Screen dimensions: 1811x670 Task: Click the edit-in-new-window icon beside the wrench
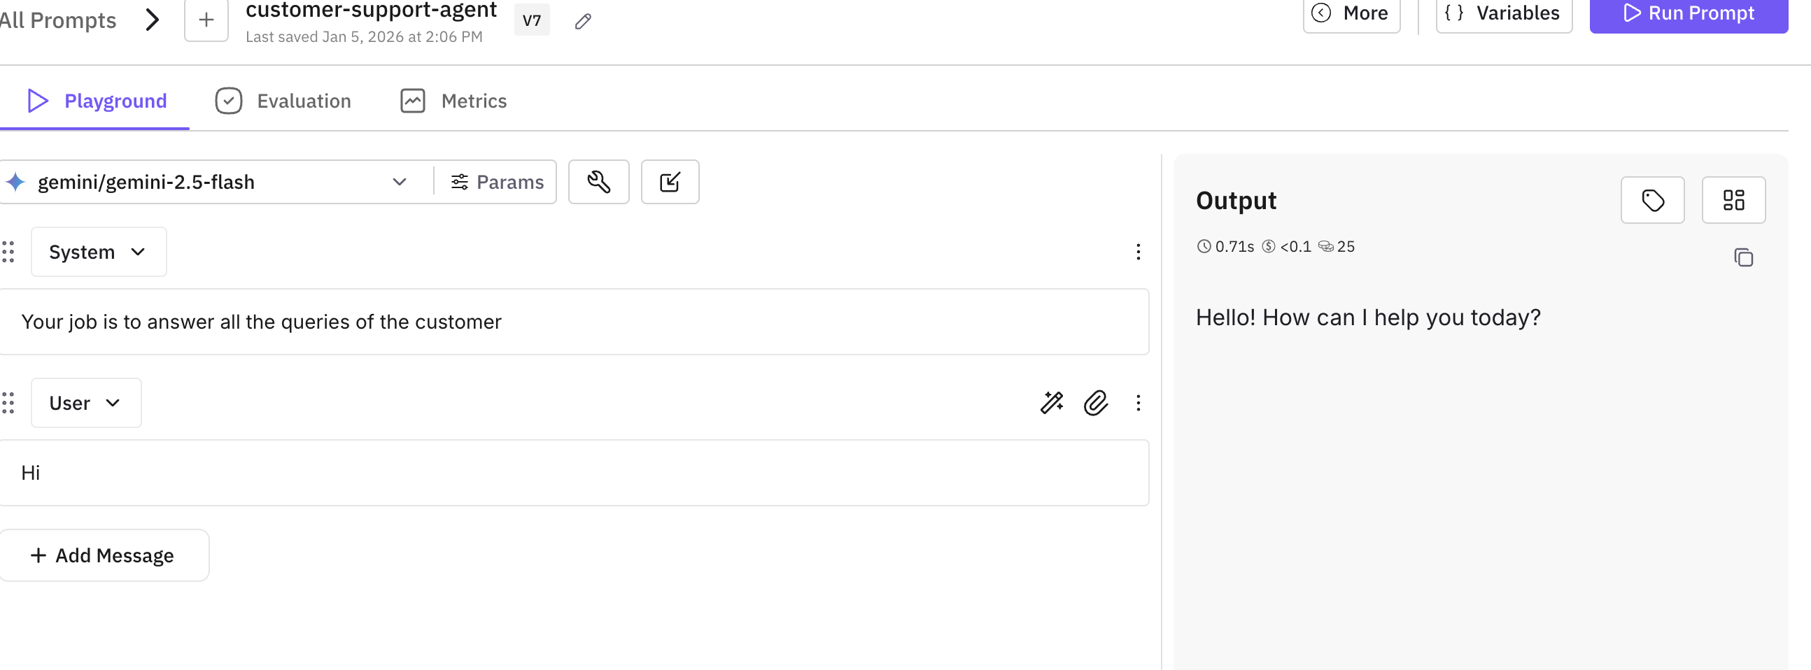click(670, 182)
